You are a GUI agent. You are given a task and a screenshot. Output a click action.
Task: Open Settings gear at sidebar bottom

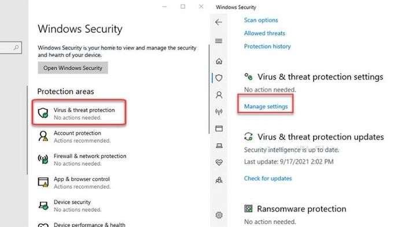pyautogui.click(x=219, y=215)
